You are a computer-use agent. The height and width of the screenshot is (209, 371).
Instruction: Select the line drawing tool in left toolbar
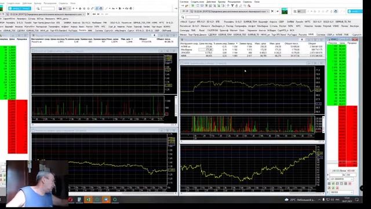(106, 9)
